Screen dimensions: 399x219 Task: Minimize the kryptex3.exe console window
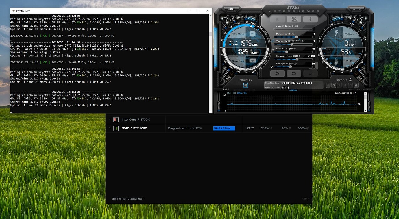click(189, 11)
